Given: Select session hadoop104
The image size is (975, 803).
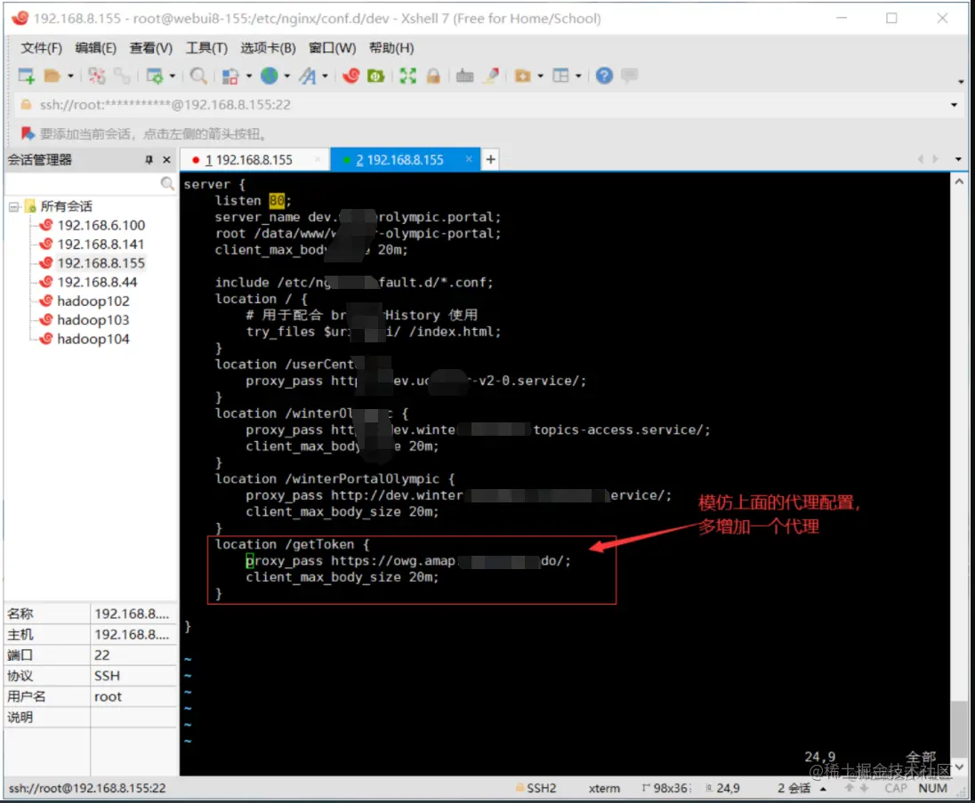Looking at the screenshot, I should 93,339.
